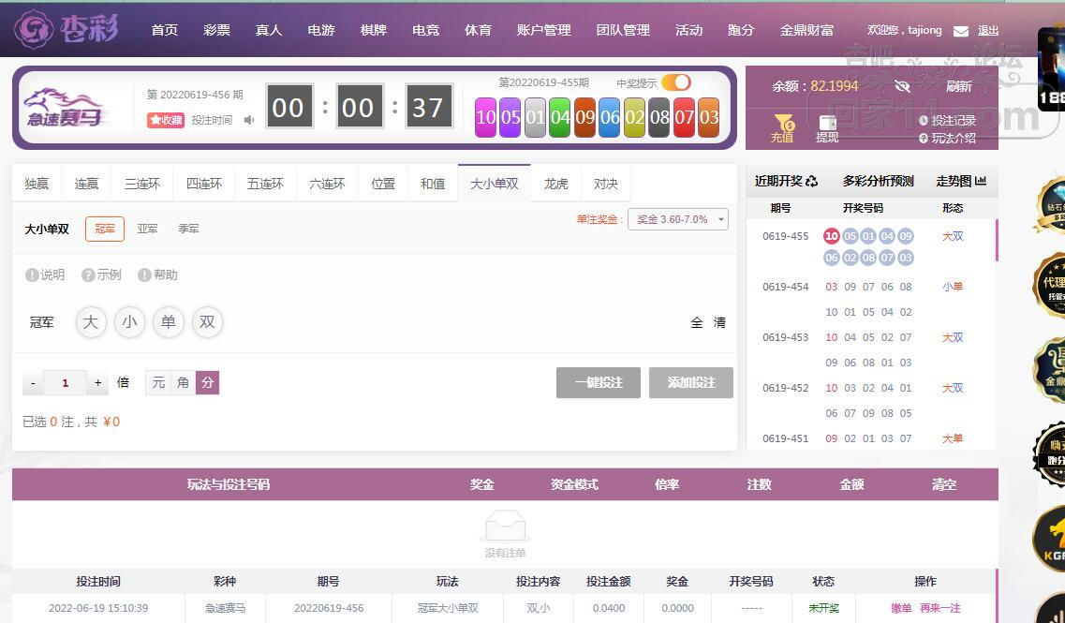The width and height of the screenshot is (1065, 623).
Task: Click the 帮助 help icon
Action: pyautogui.click(x=144, y=275)
